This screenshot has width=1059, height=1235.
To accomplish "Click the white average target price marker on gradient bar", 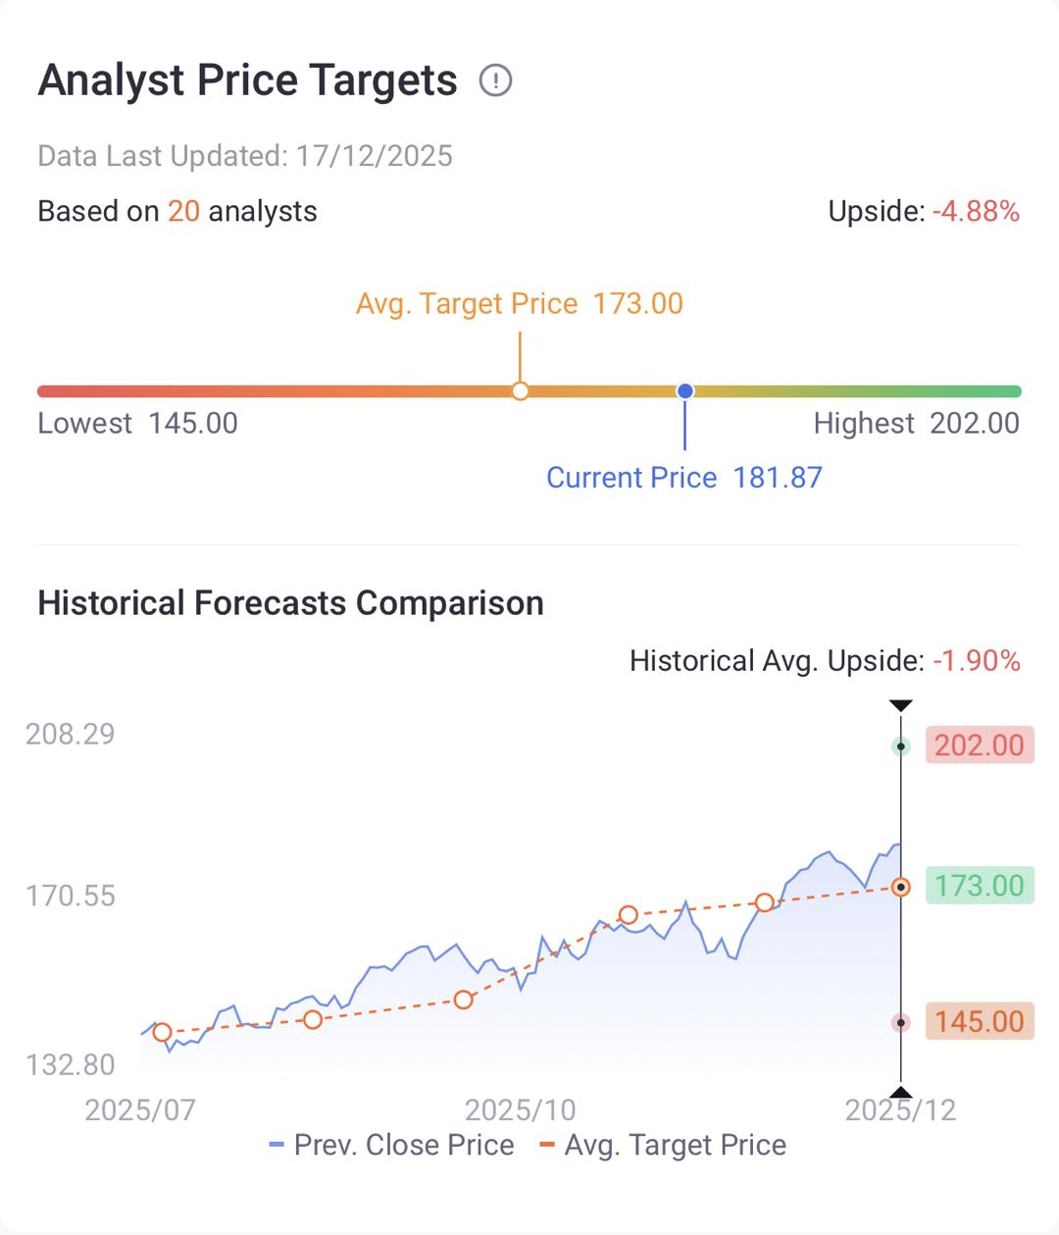I will (521, 391).
